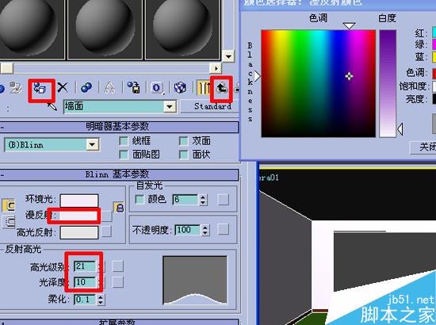Viewport: 436px width, 325px height.
Task: Click the 墙面 material name field
Action: pos(114,106)
